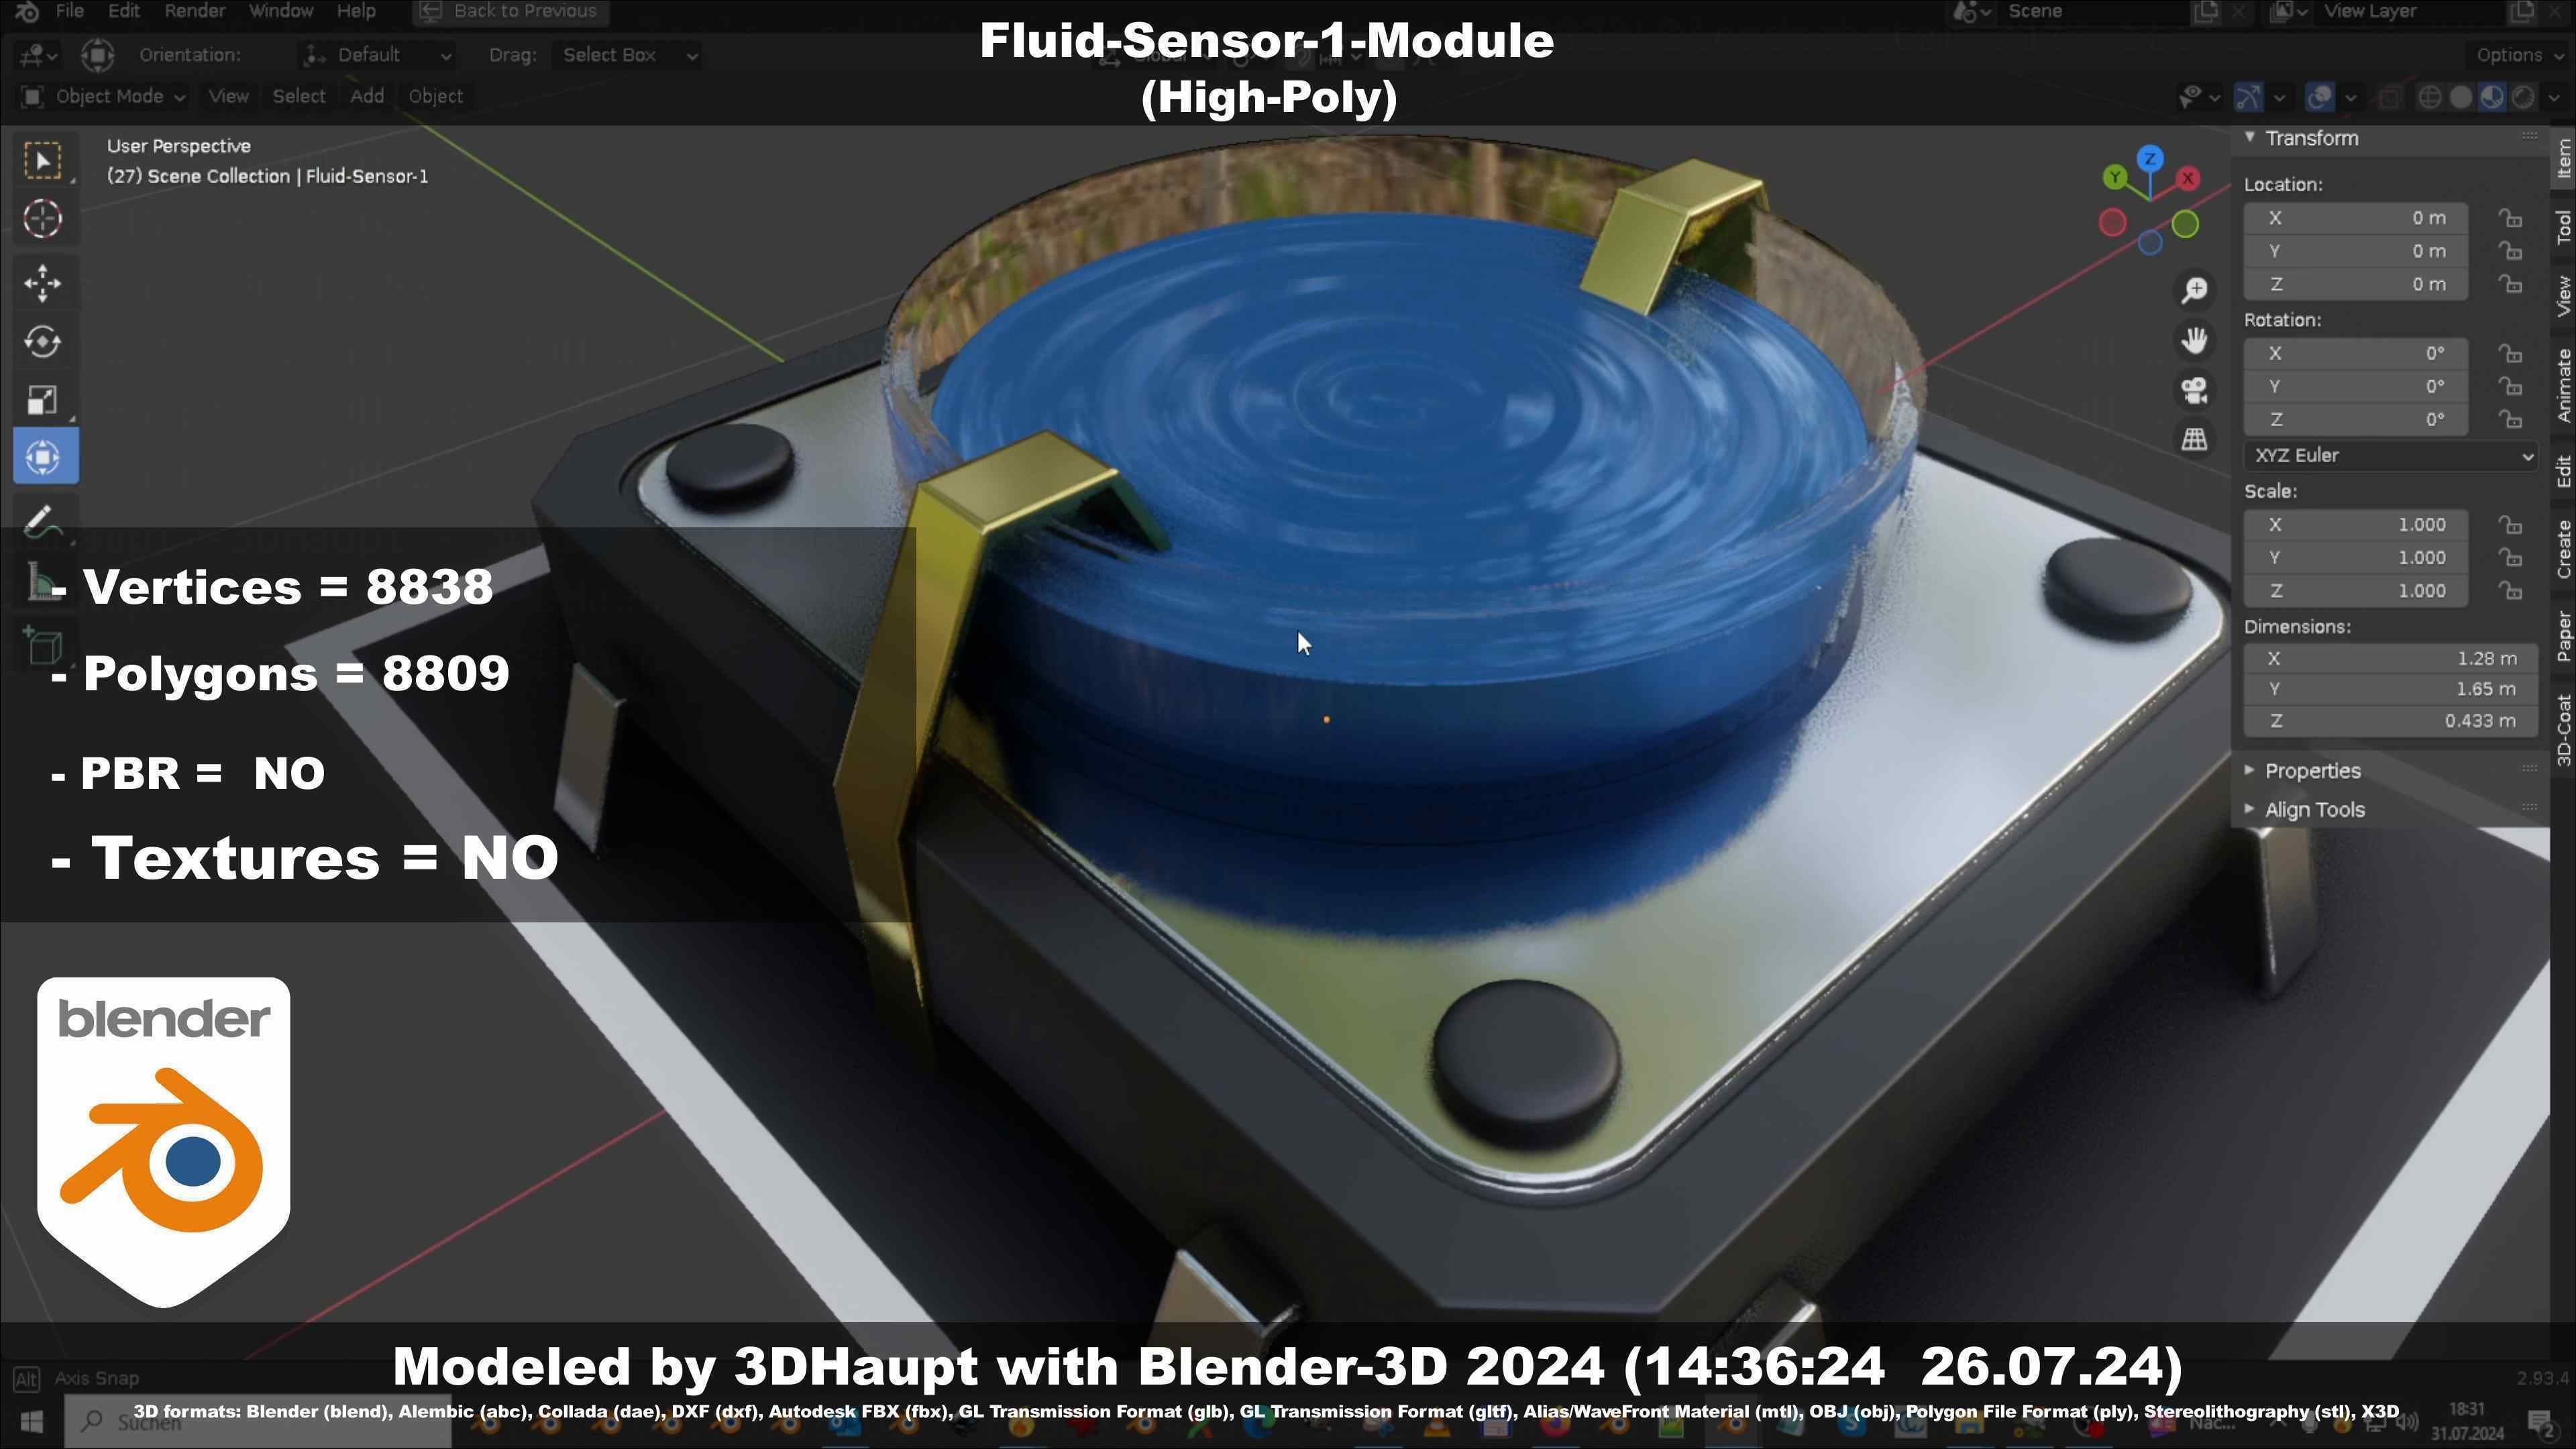Switch to Solid viewport shading

tap(2461, 97)
